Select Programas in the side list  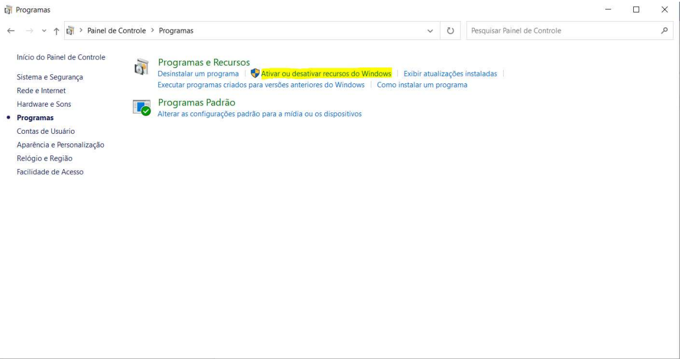point(35,118)
